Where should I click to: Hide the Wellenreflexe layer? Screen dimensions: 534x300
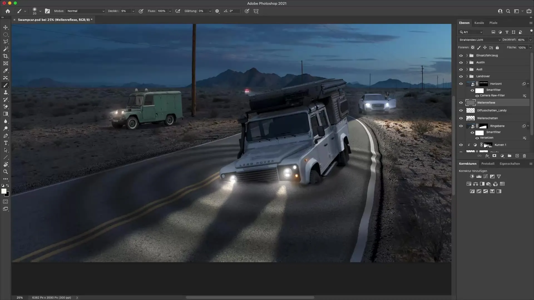(461, 102)
